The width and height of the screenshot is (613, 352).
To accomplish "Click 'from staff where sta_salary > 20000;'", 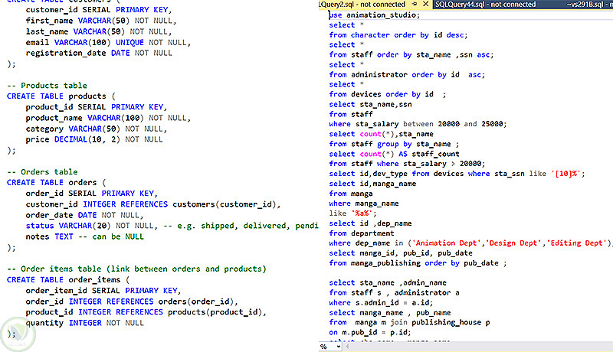I will point(407,164).
